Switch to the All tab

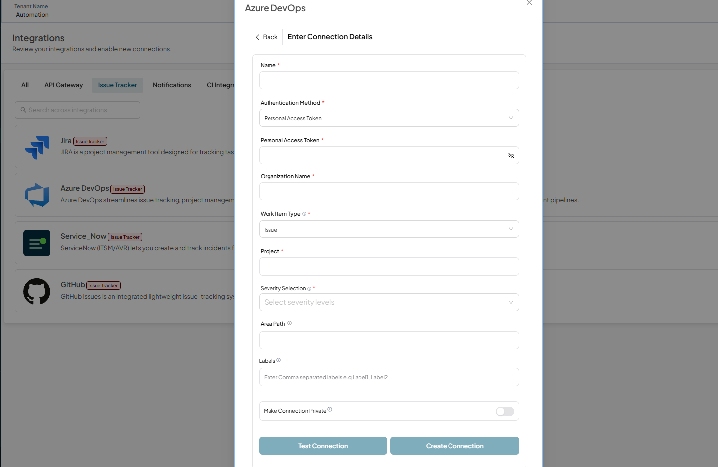(x=25, y=85)
